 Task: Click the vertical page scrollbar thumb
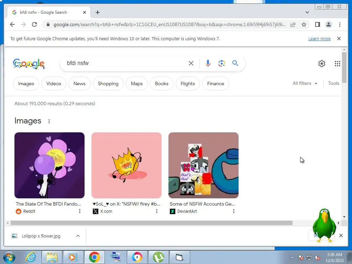point(344,67)
